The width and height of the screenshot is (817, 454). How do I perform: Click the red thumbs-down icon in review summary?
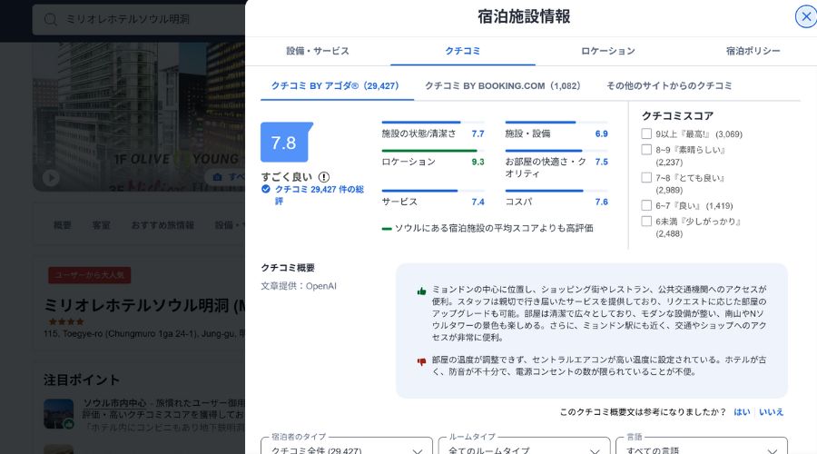[x=421, y=361]
